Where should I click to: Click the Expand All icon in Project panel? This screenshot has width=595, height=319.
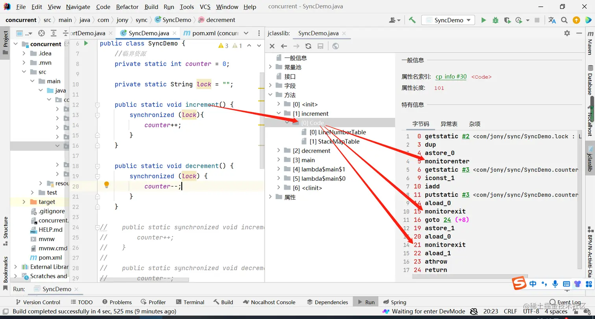click(x=54, y=33)
